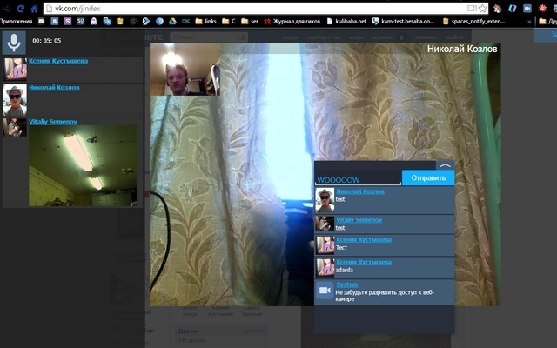This screenshot has width=557, height=348.
Task: Click Ксения Кустышева's avatar in the participants list
Action: point(15,70)
